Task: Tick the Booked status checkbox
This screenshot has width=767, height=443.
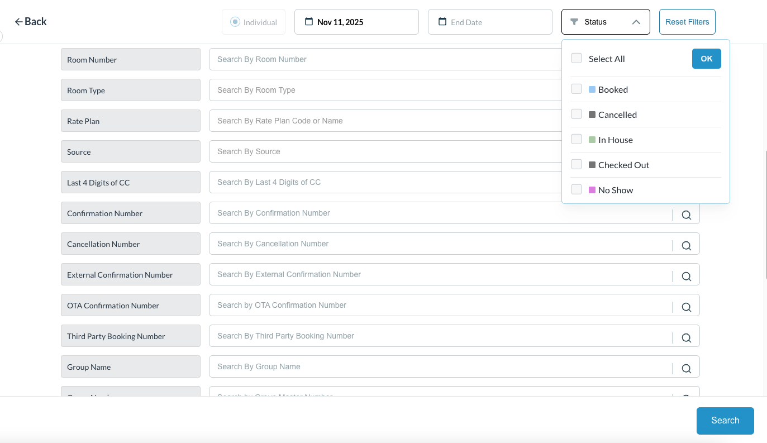Action: [x=577, y=89]
